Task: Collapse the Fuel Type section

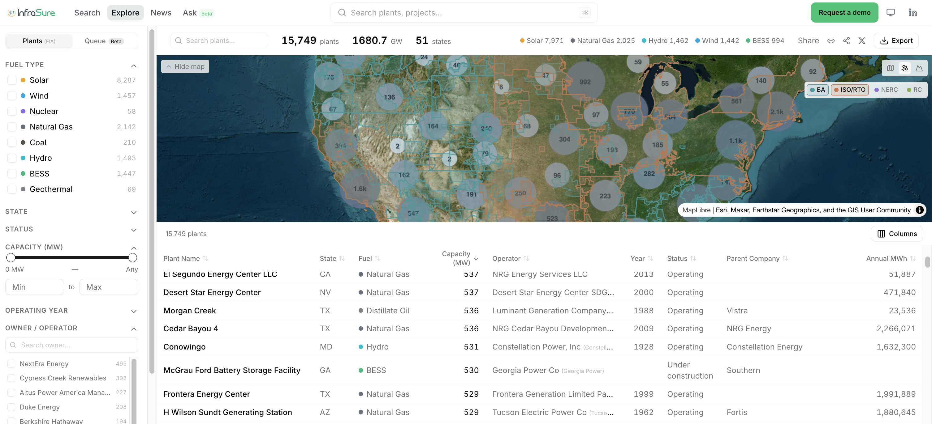Action: pos(133,66)
